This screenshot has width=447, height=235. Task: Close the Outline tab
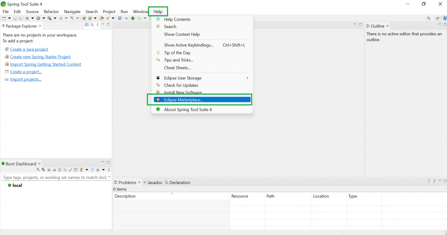pyautogui.click(x=388, y=26)
